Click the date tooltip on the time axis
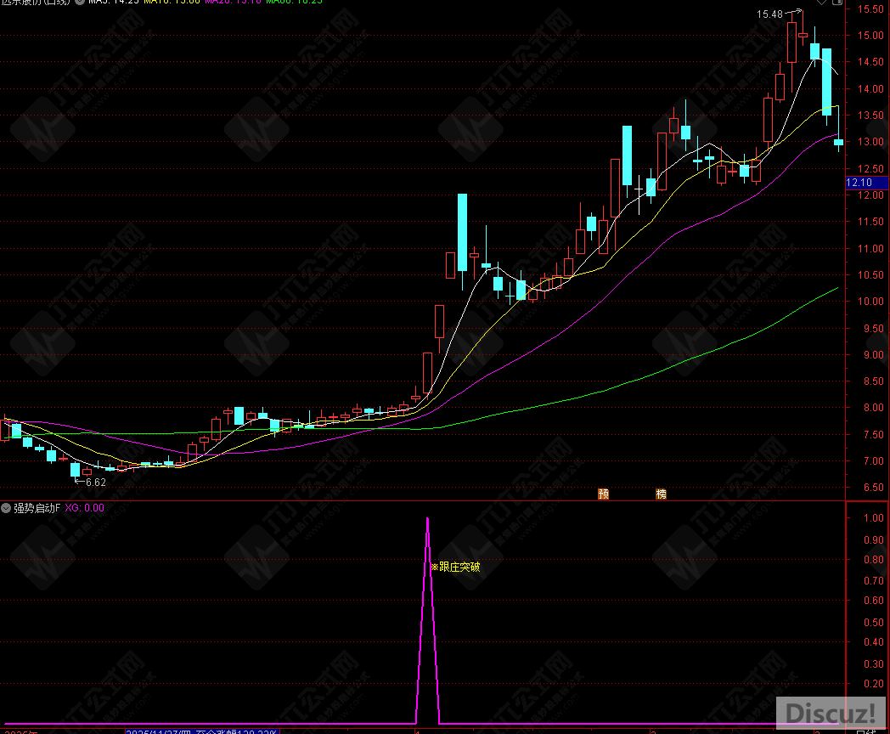The width and height of the screenshot is (890, 734). [x=201, y=730]
